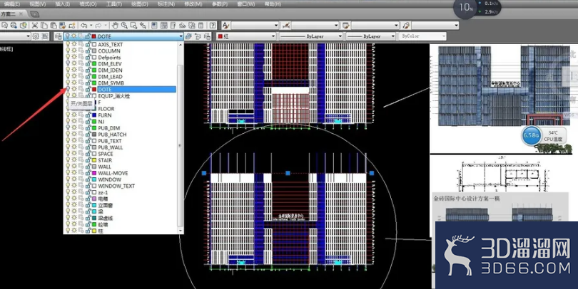This screenshot has width=578, height=289.
Task: Open the Properties palette icon
Action: [154, 26]
